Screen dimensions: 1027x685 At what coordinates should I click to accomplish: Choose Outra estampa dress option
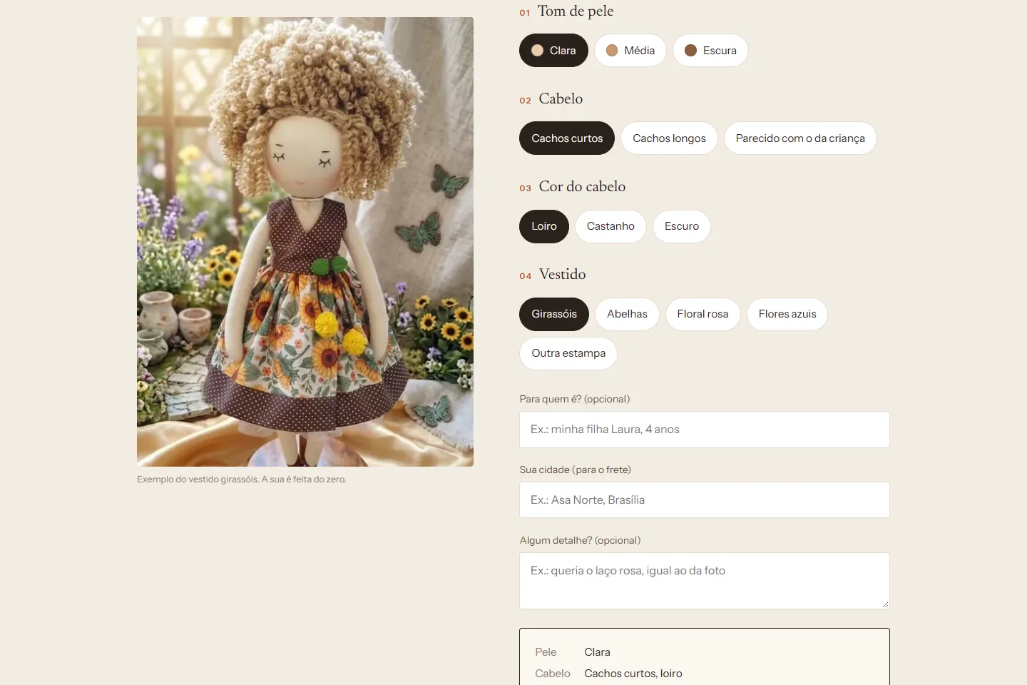pos(568,353)
